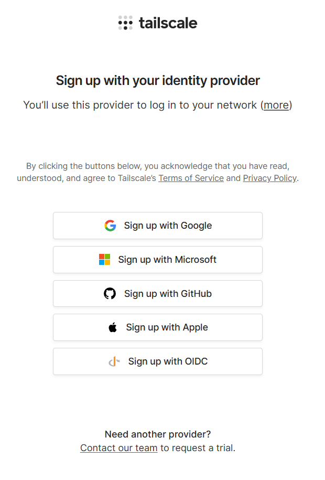The image size is (325, 480).
Task: Click the GitHub Octocat icon
Action: 110,294
